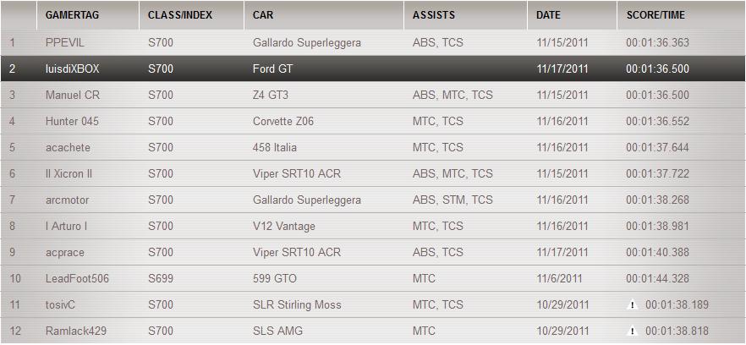Click the tosivC gamertag in row 11

tap(61, 304)
